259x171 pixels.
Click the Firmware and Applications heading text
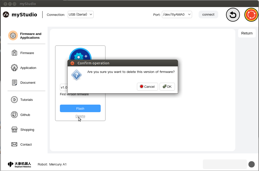31,36
